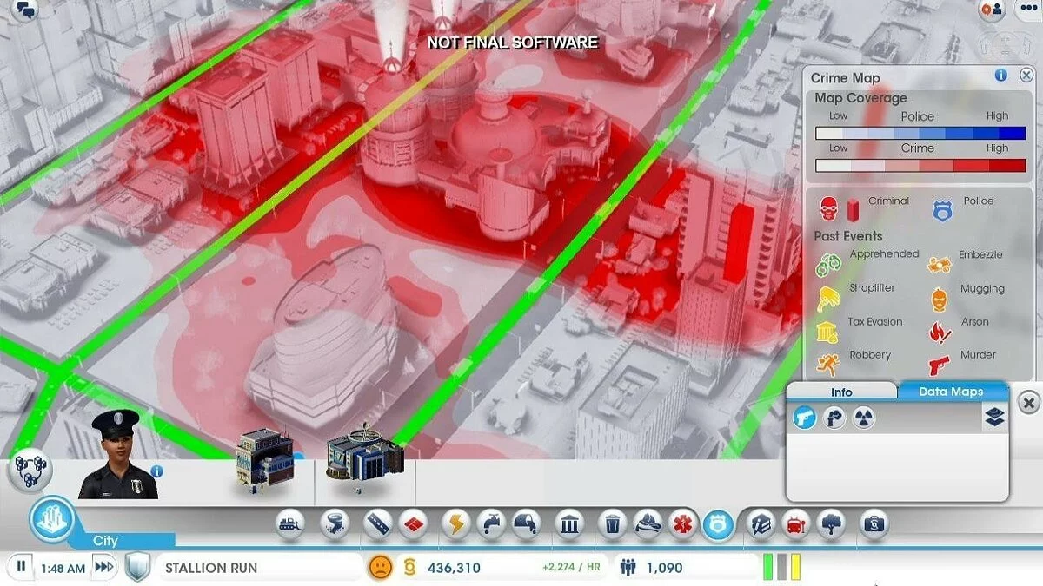Screen dimensions: 1043x586
Task: Click the Past Events heading
Action: pos(847,236)
